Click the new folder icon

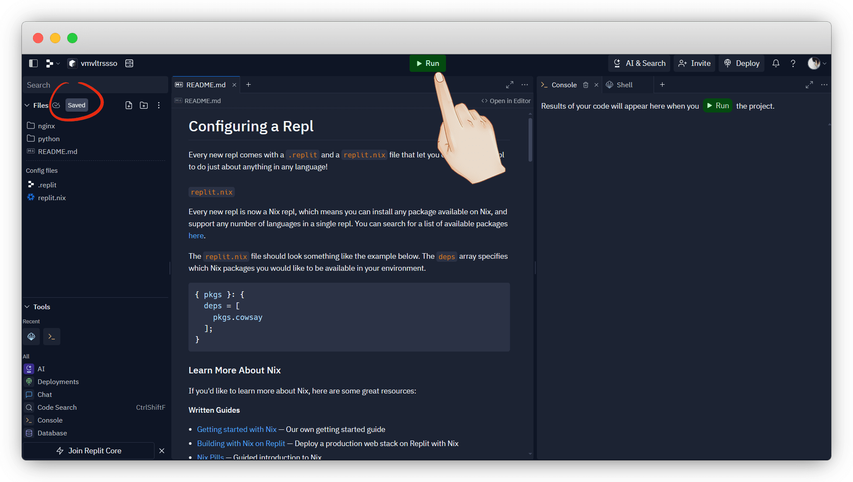pos(144,105)
